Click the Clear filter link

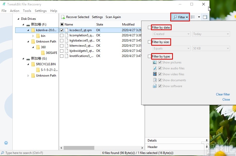point(223,94)
